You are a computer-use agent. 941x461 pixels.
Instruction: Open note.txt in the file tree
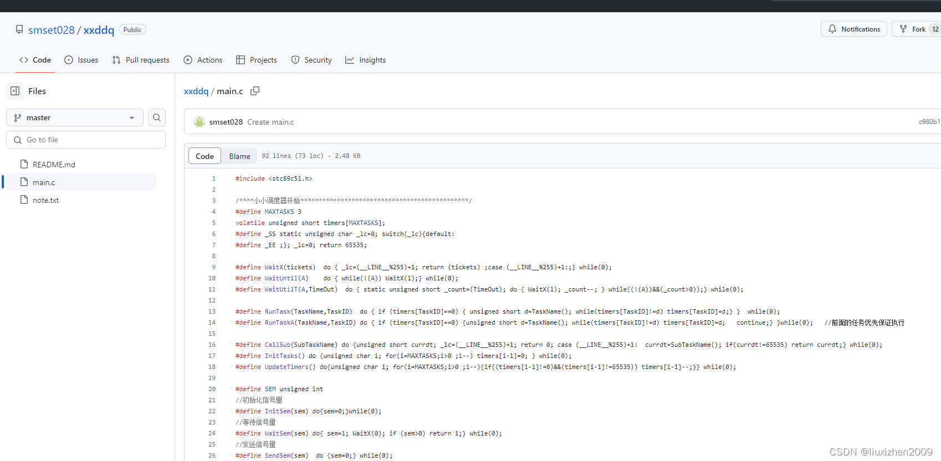[45, 200]
